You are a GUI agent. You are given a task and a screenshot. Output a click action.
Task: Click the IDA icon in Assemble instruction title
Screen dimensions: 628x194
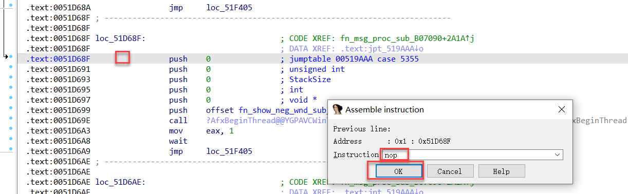[337, 109]
